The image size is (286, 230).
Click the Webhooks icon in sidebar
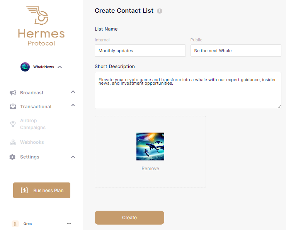point(13,142)
